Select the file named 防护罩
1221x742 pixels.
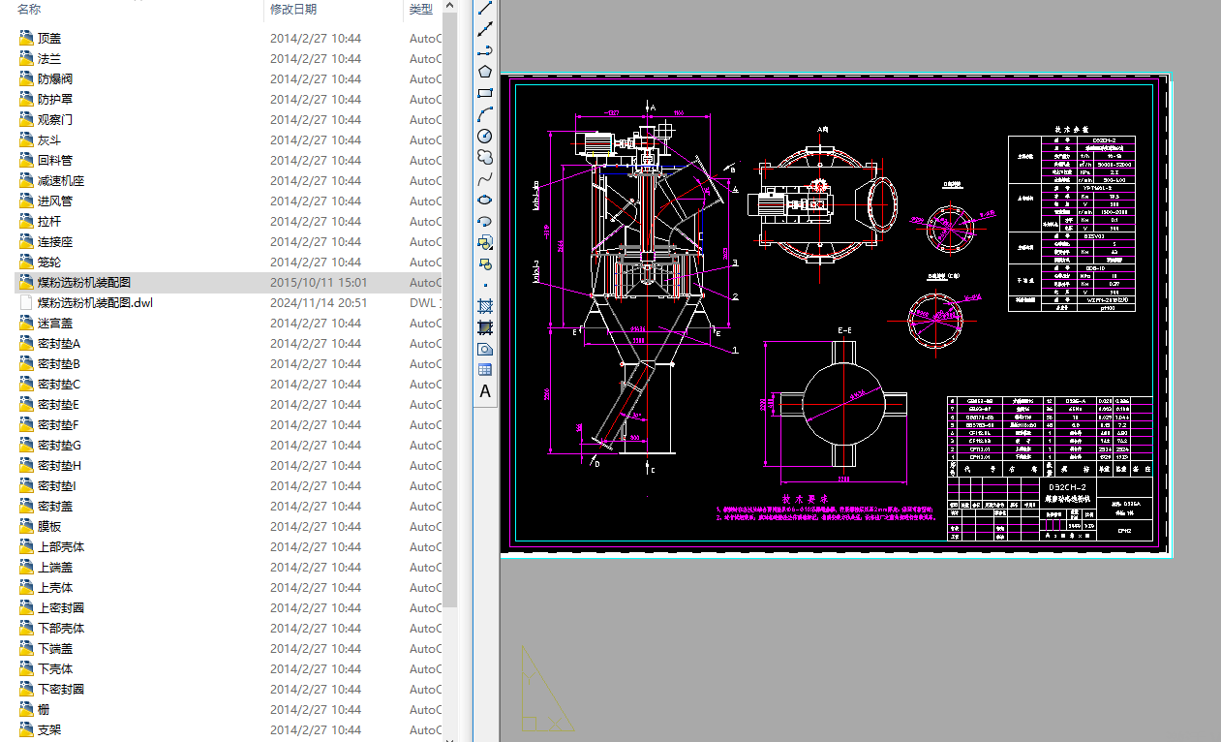[x=55, y=100]
